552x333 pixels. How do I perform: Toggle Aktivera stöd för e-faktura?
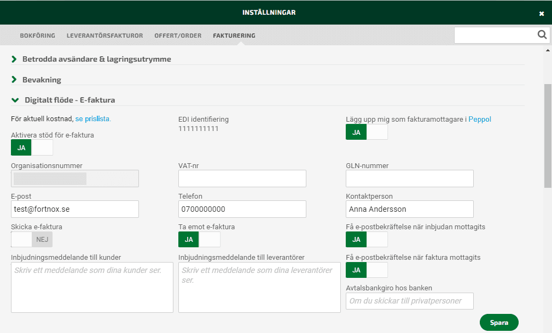click(x=32, y=147)
